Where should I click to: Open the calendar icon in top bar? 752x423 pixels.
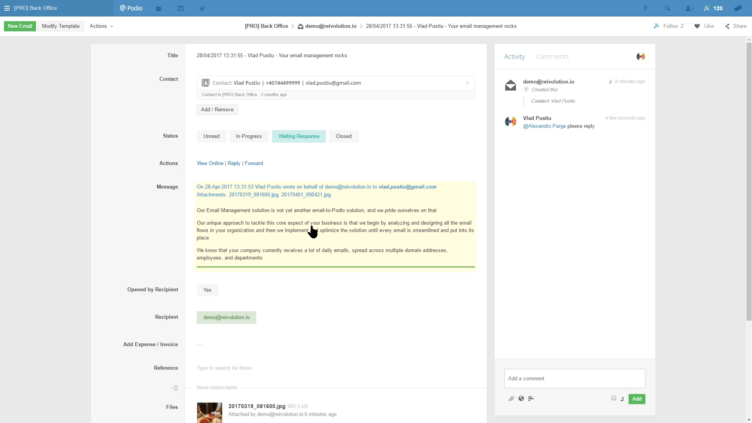(x=181, y=8)
